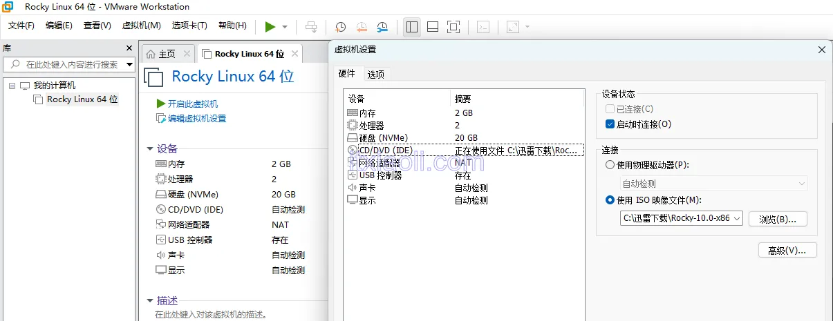Open the 虚拟机(M) menu
The width and height of the screenshot is (833, 321).
(x=141, y=26)
